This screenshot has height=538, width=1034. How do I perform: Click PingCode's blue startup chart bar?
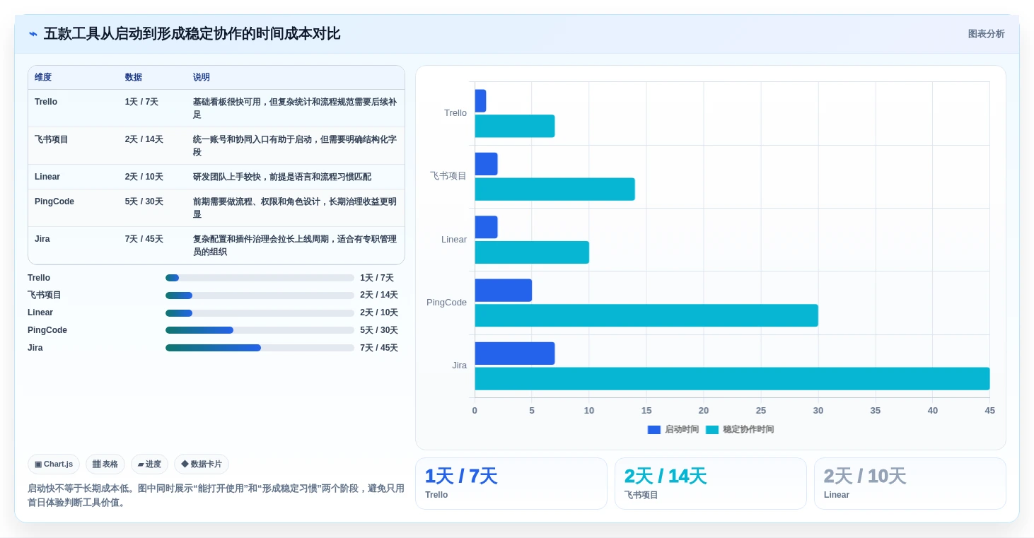tap(503, 290)
